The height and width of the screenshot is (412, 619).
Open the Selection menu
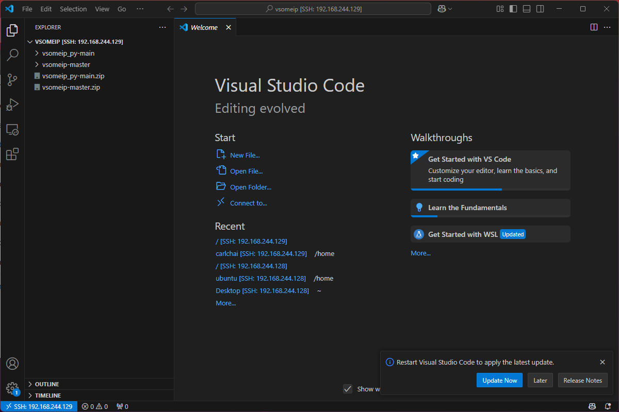tap(73, 9)
